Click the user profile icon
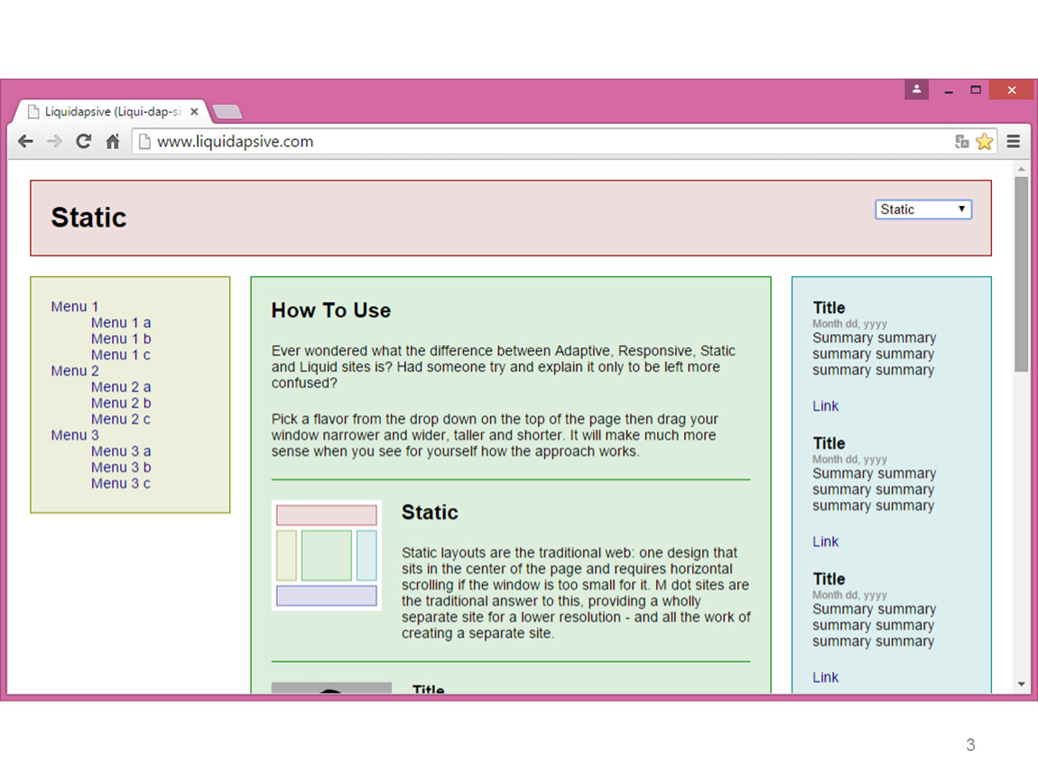 (x=916, y=89)
